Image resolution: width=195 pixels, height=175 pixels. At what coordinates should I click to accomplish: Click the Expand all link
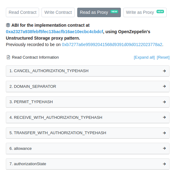tap(144, 57)
